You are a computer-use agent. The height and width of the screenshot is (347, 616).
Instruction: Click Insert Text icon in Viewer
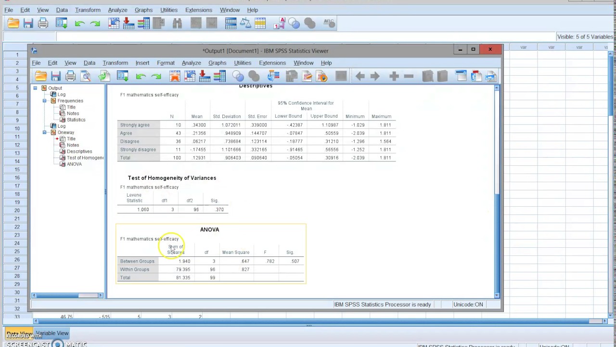point(491,76)
